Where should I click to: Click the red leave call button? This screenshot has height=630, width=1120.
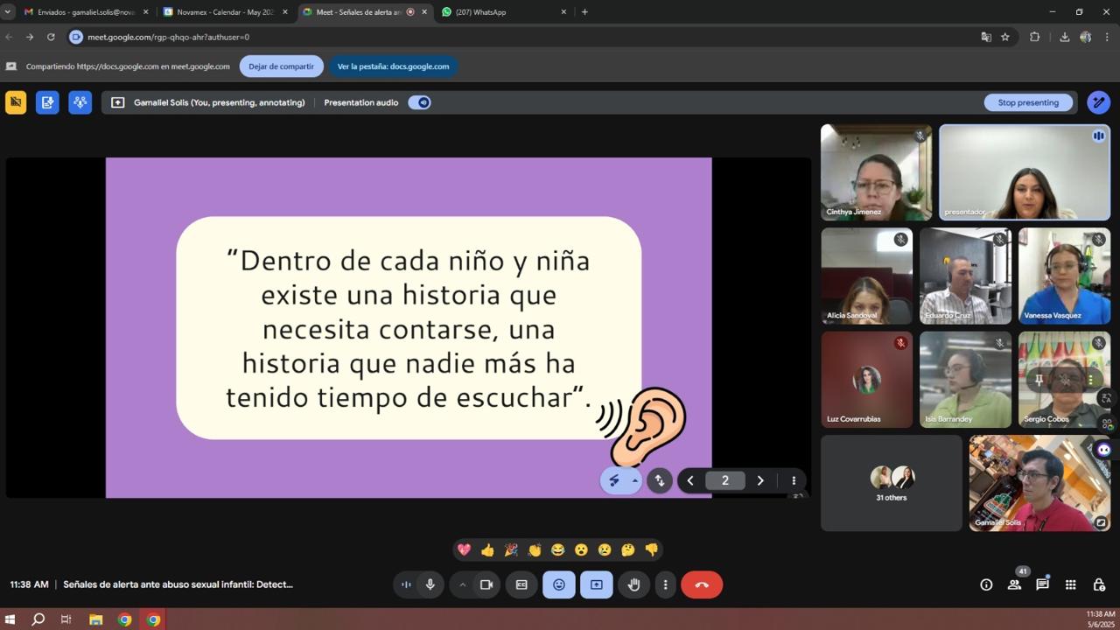(x=701, y=584)
